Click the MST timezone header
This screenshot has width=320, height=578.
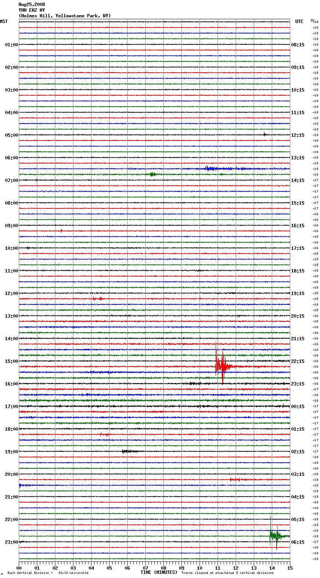4,21
